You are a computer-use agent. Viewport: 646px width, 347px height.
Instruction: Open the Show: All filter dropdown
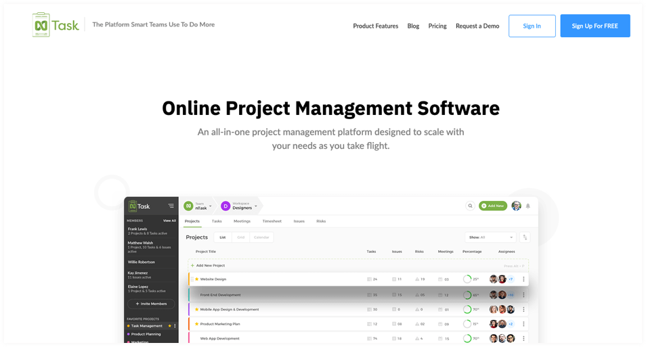coord(490,237)
